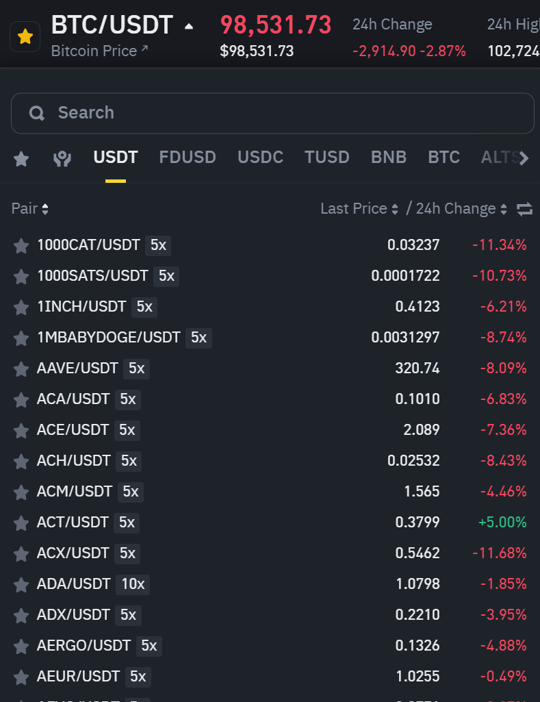Select the 1MBABYDOGE/USDT pair row
The width and height of the screenshot is (540, 702).
coord(270,338)
